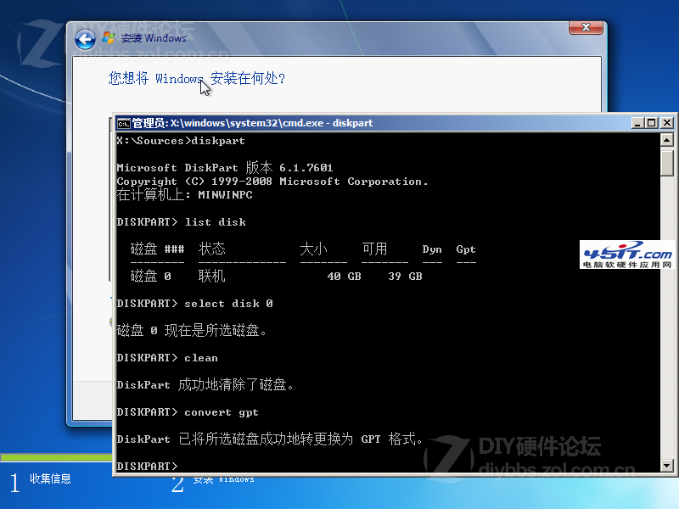Click the installer heading '您想将 Windows 安装在何处?'
This screenshot has height=509, width=679.
click(197, 78)
